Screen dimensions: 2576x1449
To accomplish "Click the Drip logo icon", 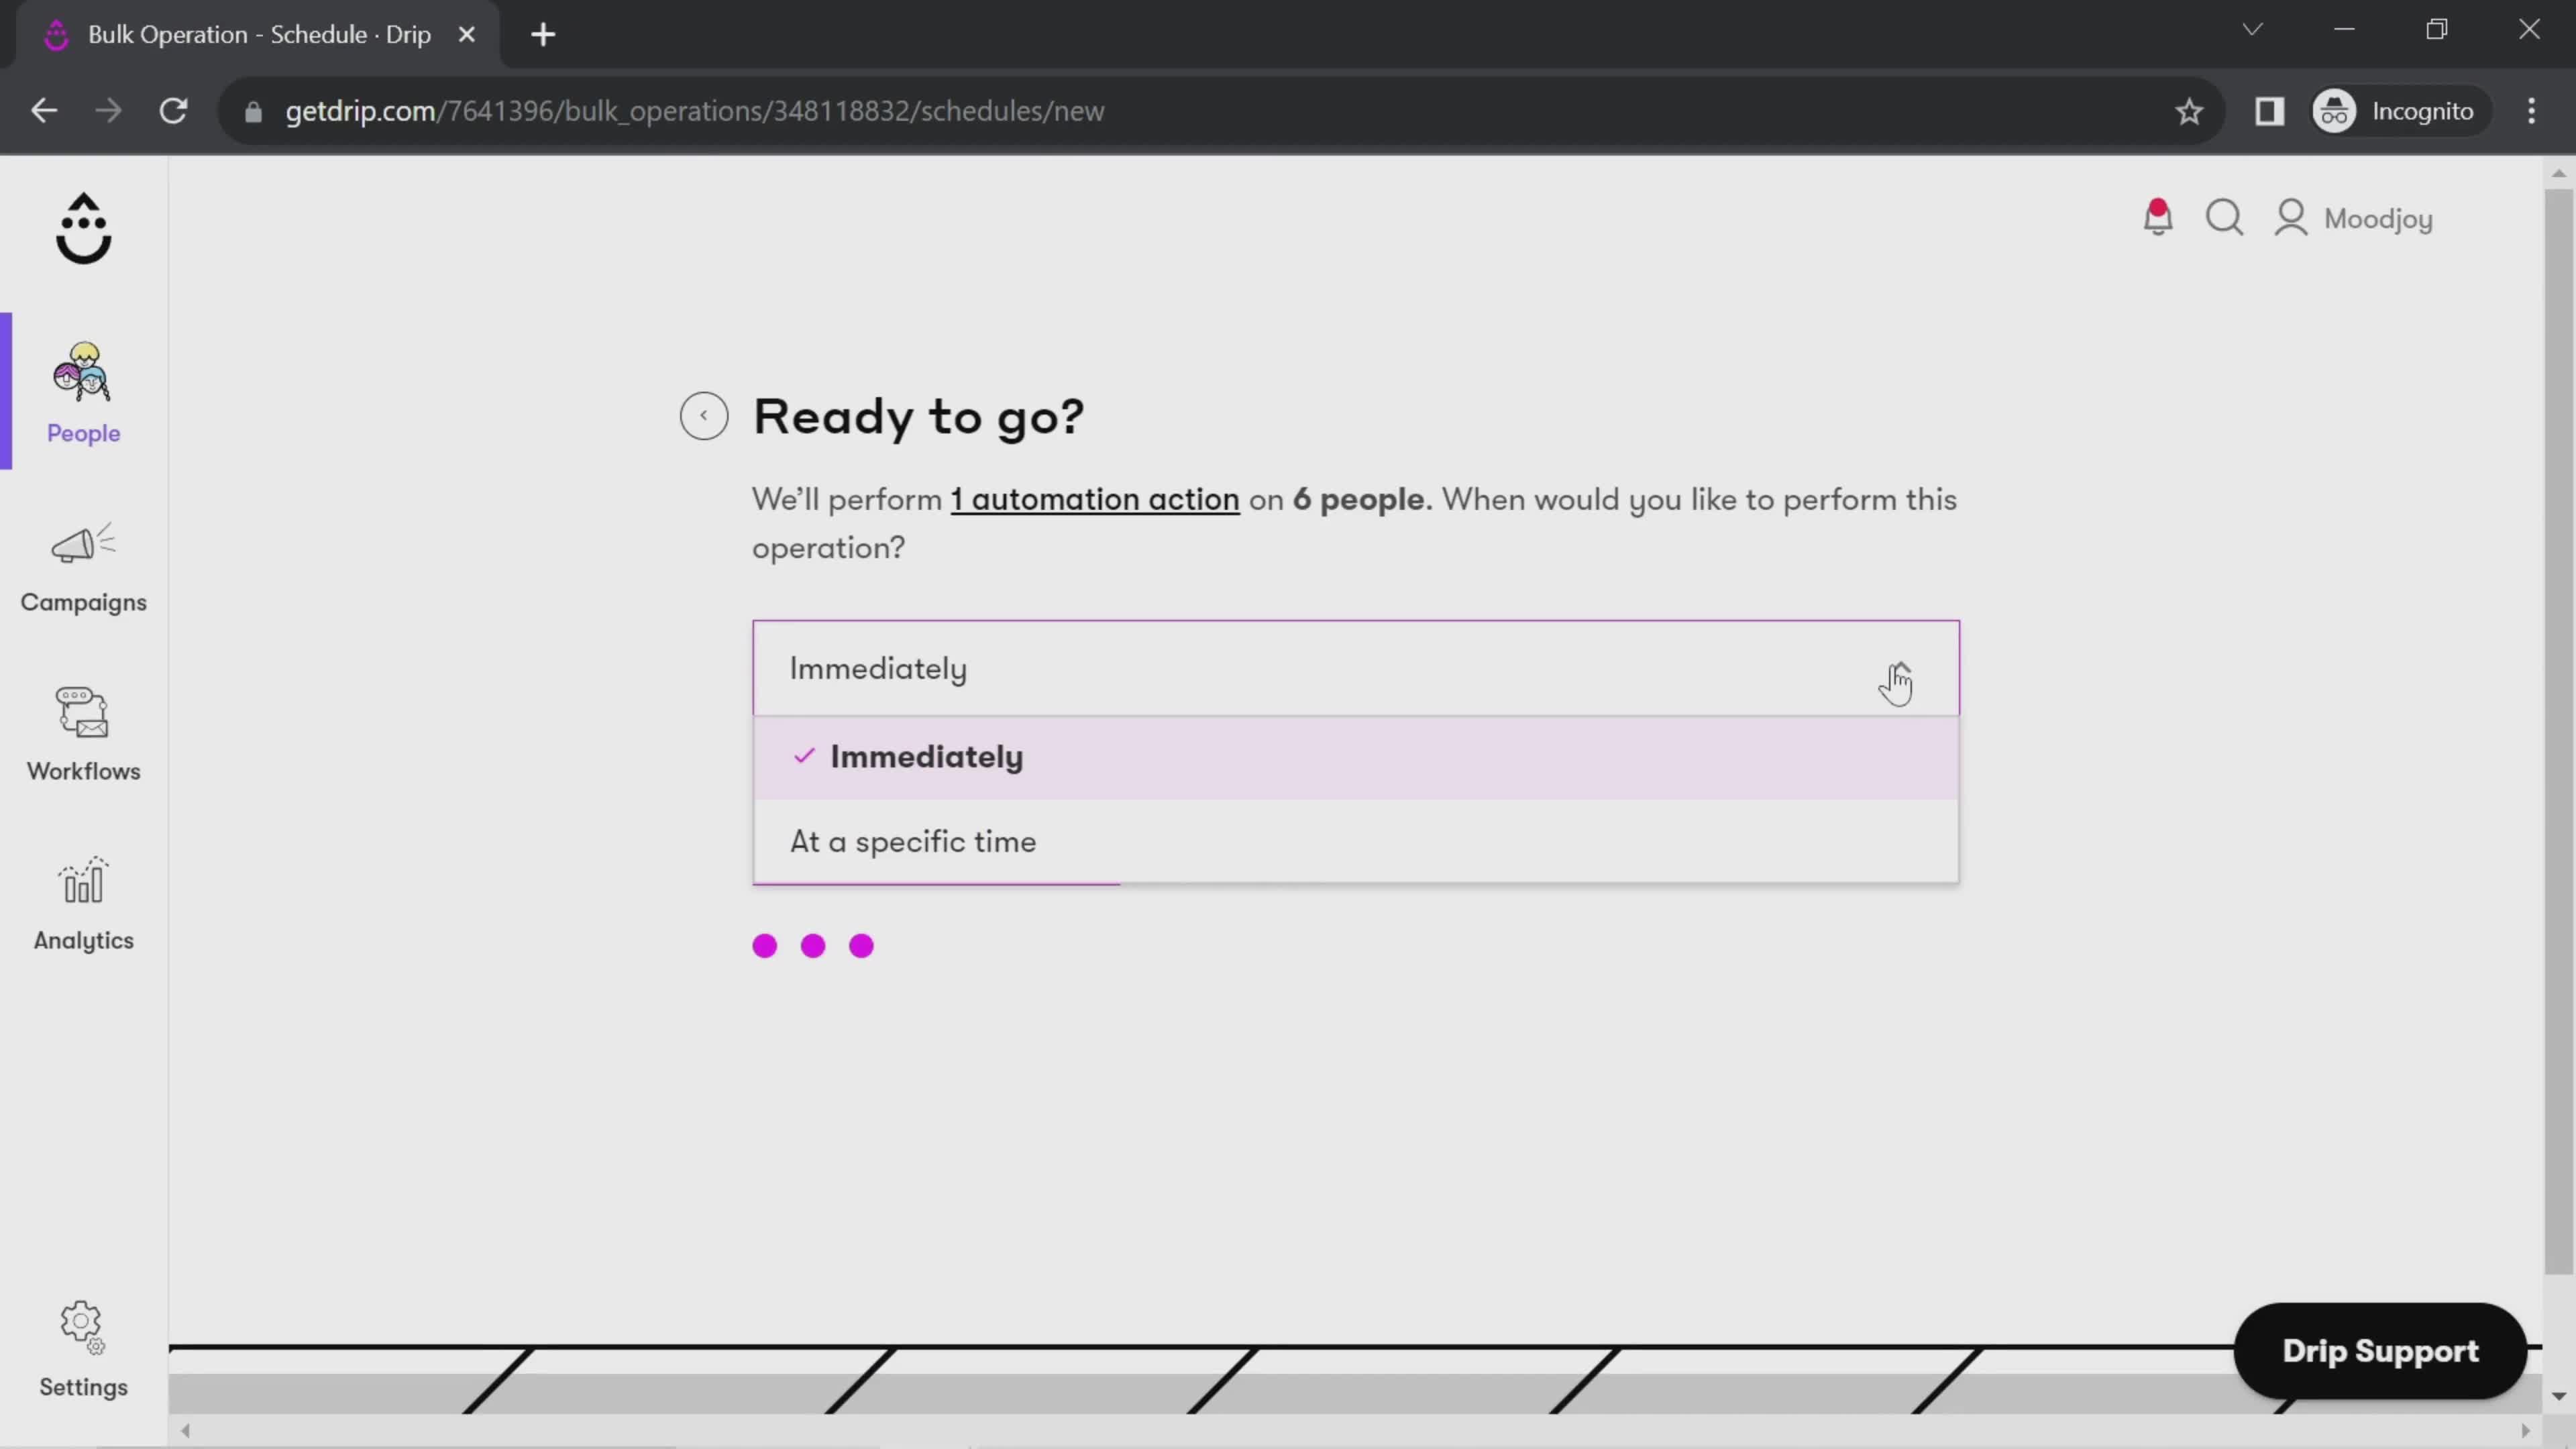I will click(83, 227).
